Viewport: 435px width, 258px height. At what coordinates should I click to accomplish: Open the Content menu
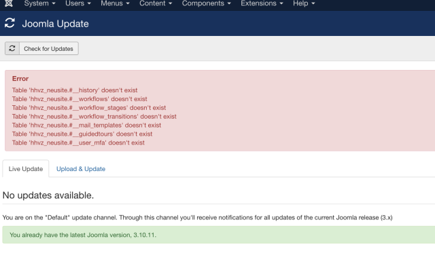(x=156, y=3)
